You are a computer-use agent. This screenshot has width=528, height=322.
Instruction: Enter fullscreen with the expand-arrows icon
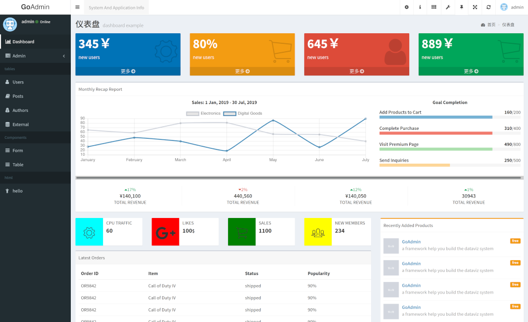point(475,7)
